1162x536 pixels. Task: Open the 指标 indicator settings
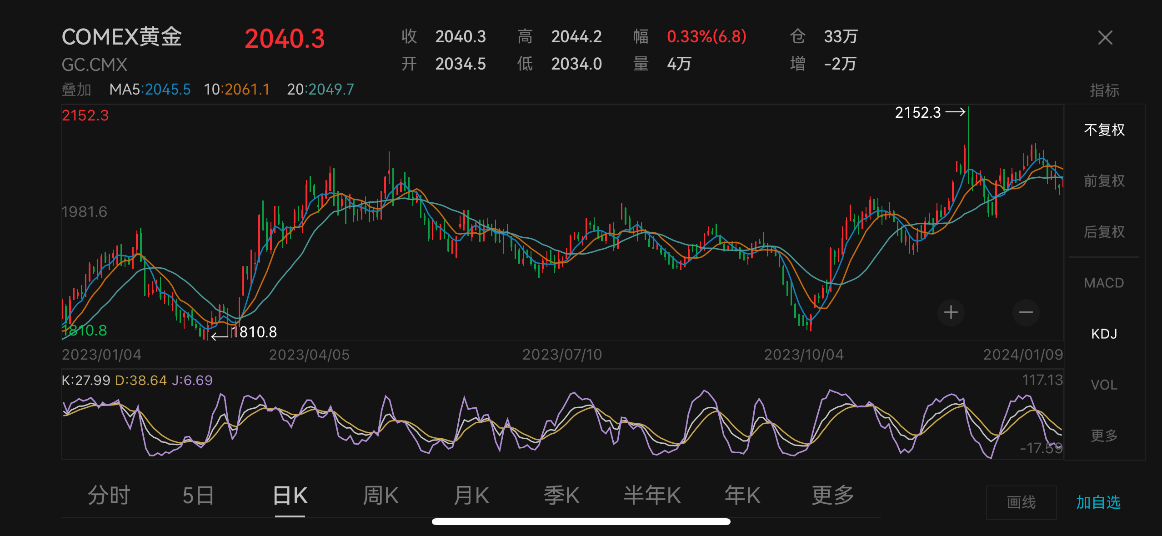[1104, 90]
